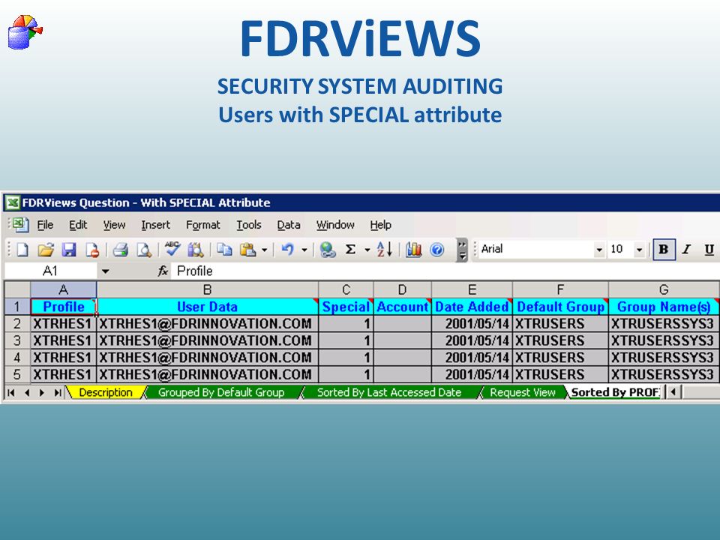This screenshot has width=720, height=540.
Task: Open the Name Box dropdown arrow
Action: pyautogui.click(x=106, y=271)
